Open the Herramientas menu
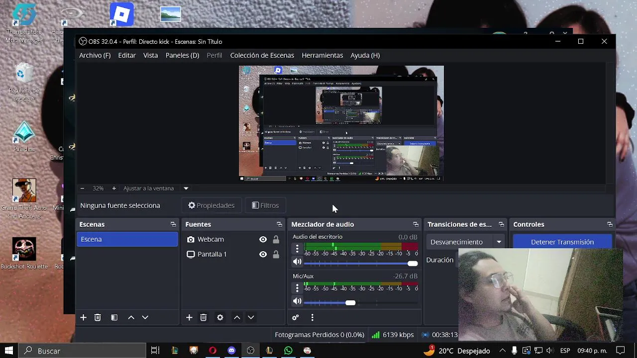 pos(322,55)
